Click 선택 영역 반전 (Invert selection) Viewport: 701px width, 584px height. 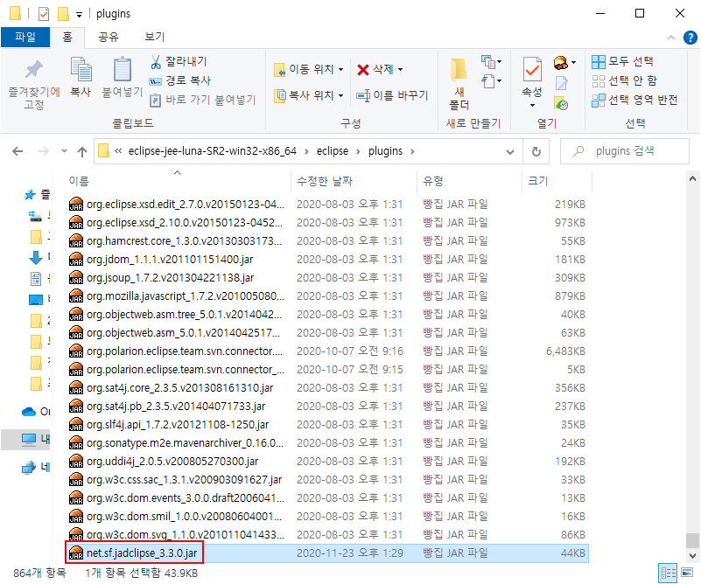coord(634,100)
